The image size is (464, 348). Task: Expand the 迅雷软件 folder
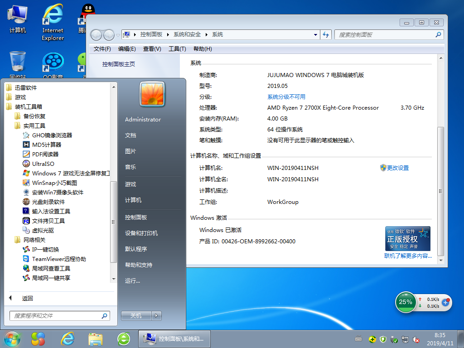tap(25, 87)
